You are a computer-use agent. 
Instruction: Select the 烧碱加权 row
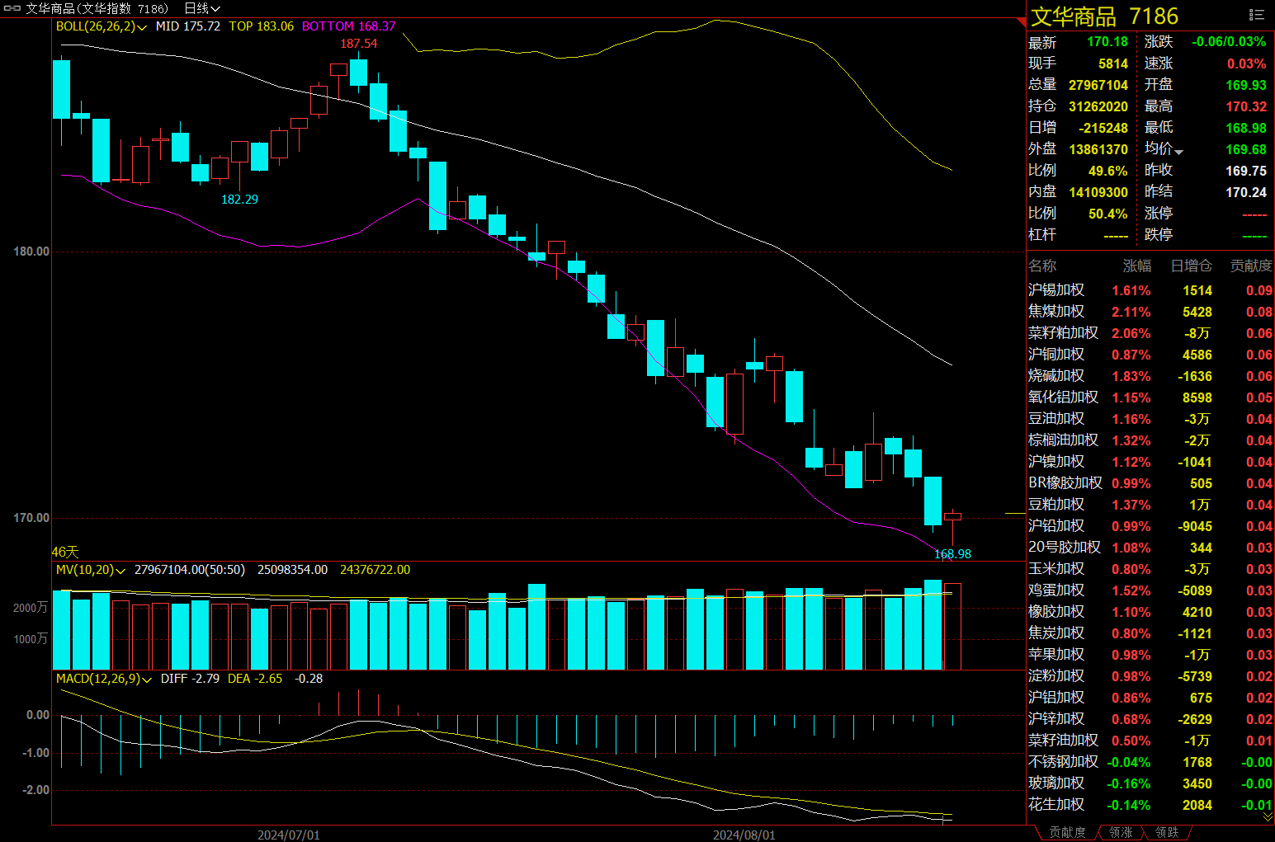[1150, 376]
